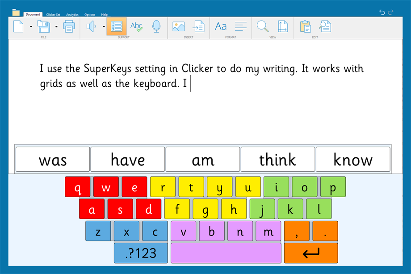The height and width of the screenshot is (274, 411).
Task: Open the Analytics tab
Action: pos(72,15)
